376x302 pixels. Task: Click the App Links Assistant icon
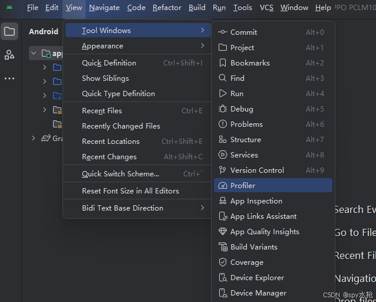[223, 216]
